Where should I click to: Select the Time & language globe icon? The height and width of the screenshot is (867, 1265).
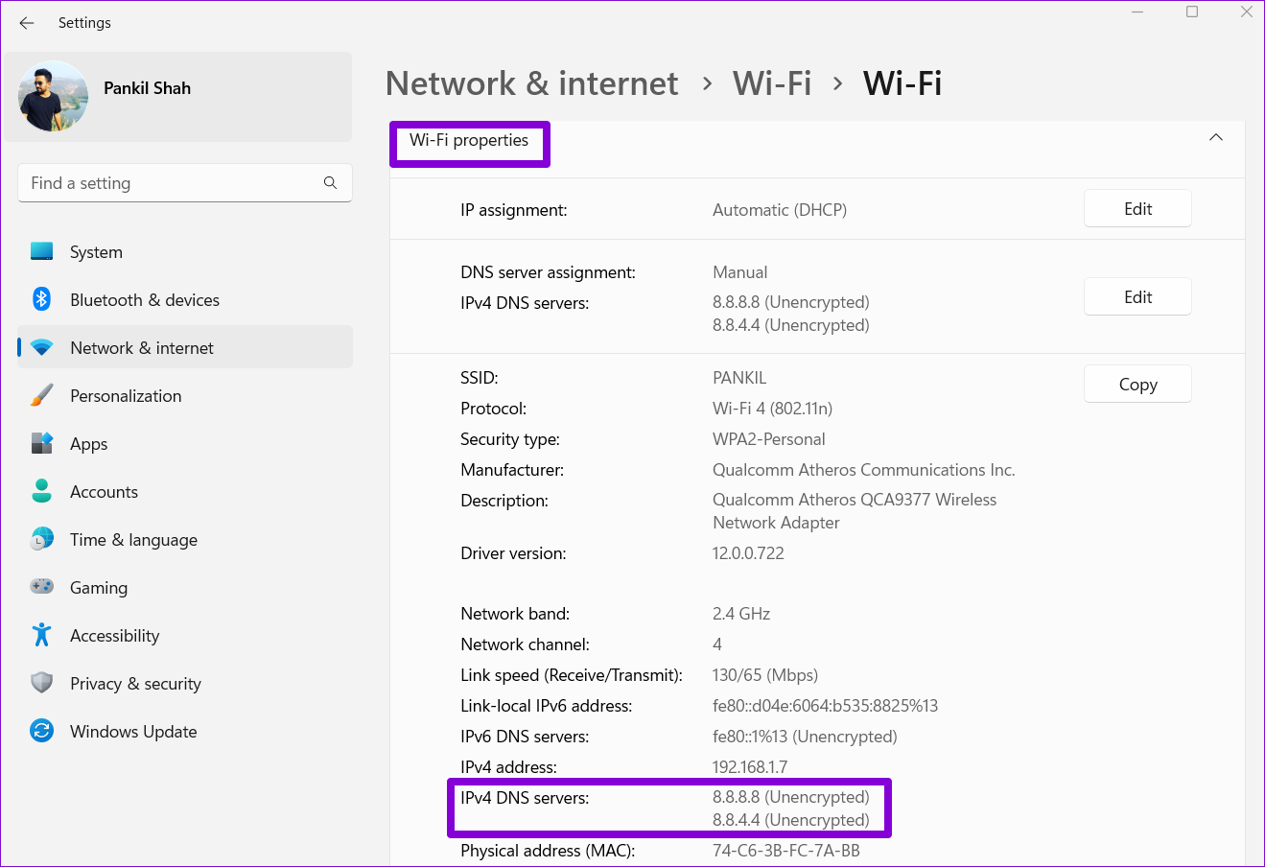click(41, 539)
